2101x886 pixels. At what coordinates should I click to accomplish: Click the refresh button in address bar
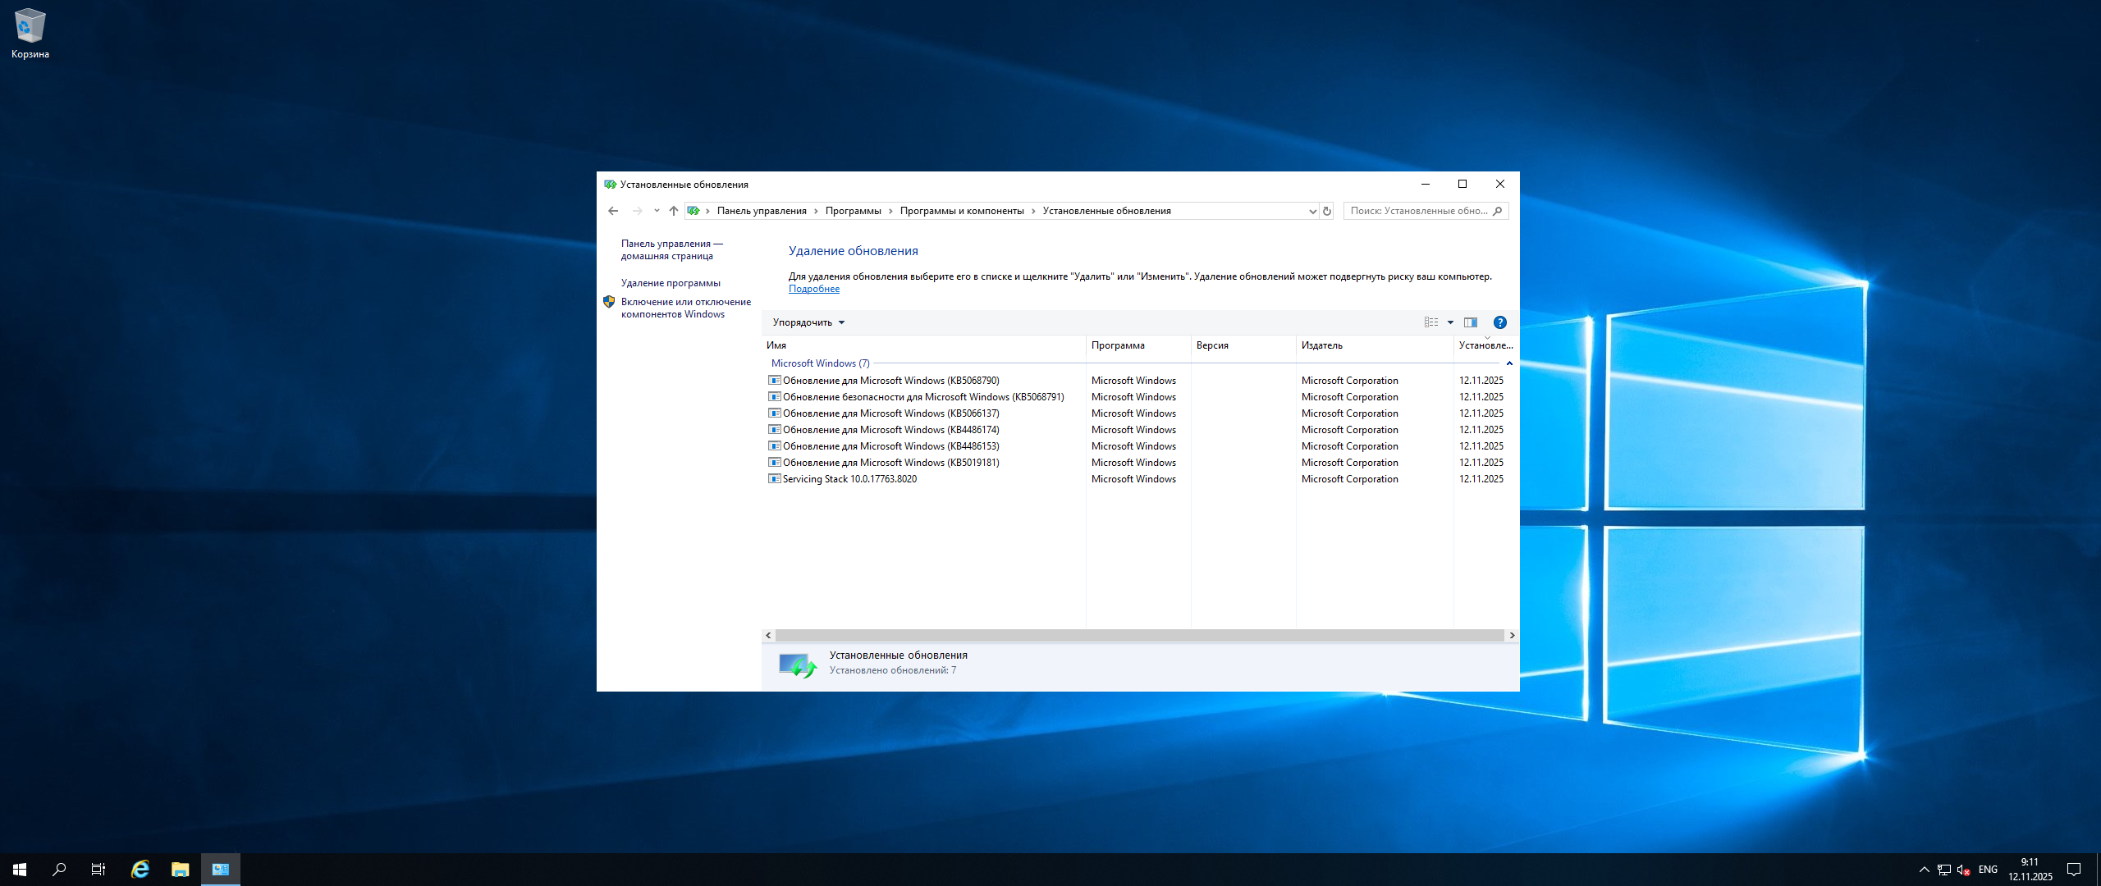coord(1327,211)
